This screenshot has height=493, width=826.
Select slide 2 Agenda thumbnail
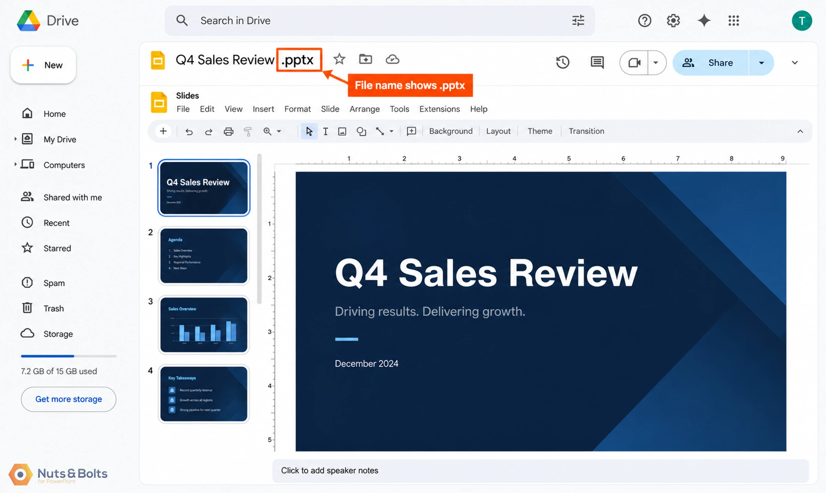(204, 256)
